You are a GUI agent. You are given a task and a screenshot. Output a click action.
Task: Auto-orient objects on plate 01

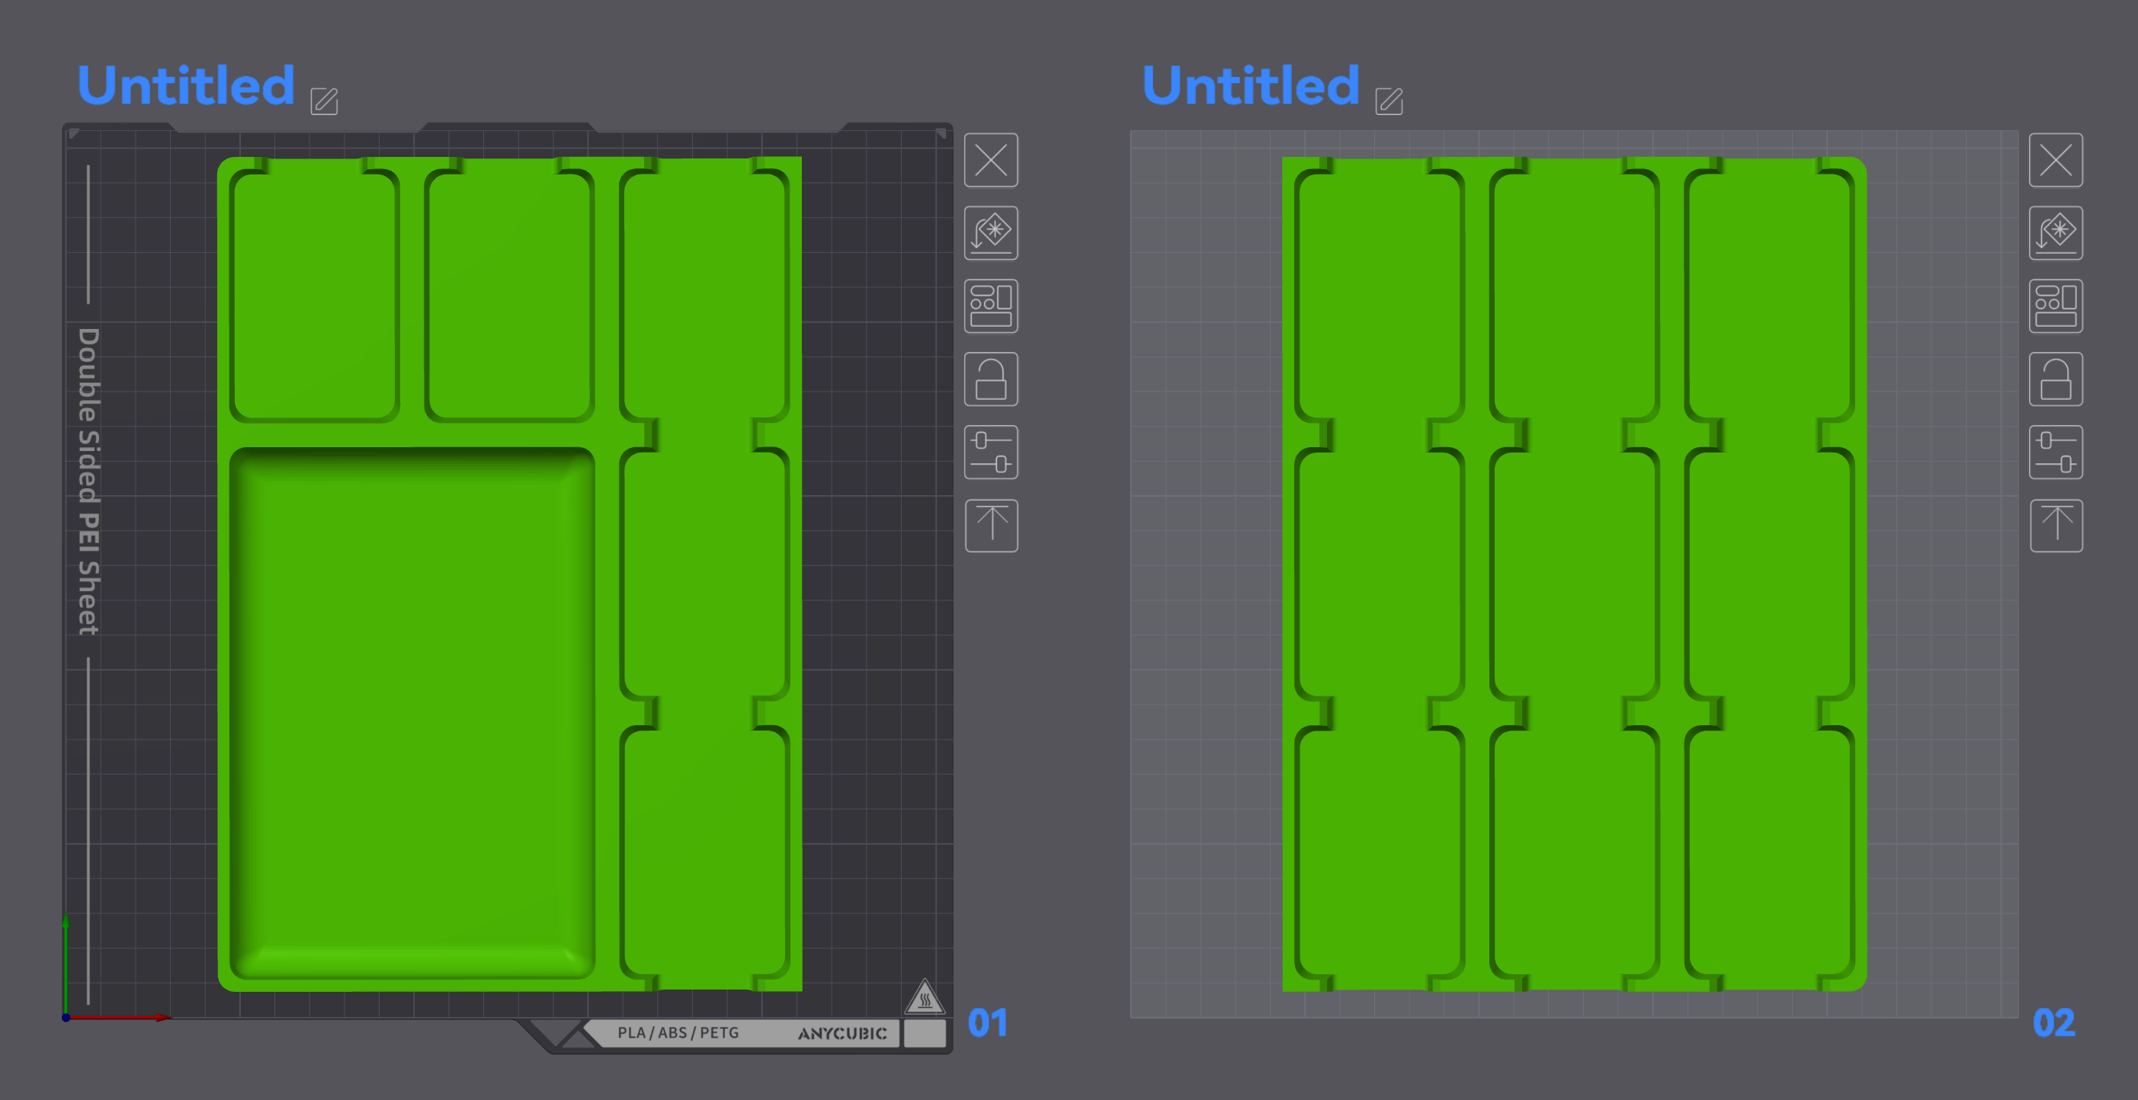[x=991, y=233]
